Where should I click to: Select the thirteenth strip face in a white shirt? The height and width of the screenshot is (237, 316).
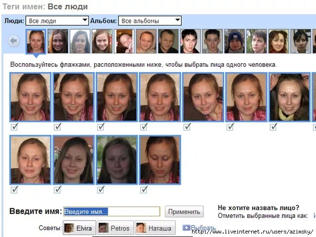click(301, 41)
